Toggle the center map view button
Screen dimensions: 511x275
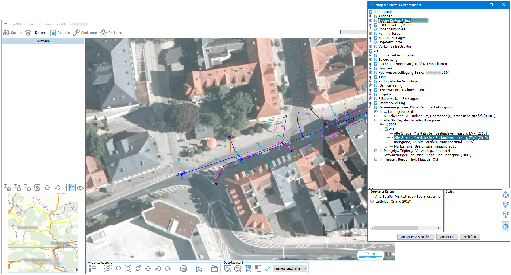(x=506, y=226)
